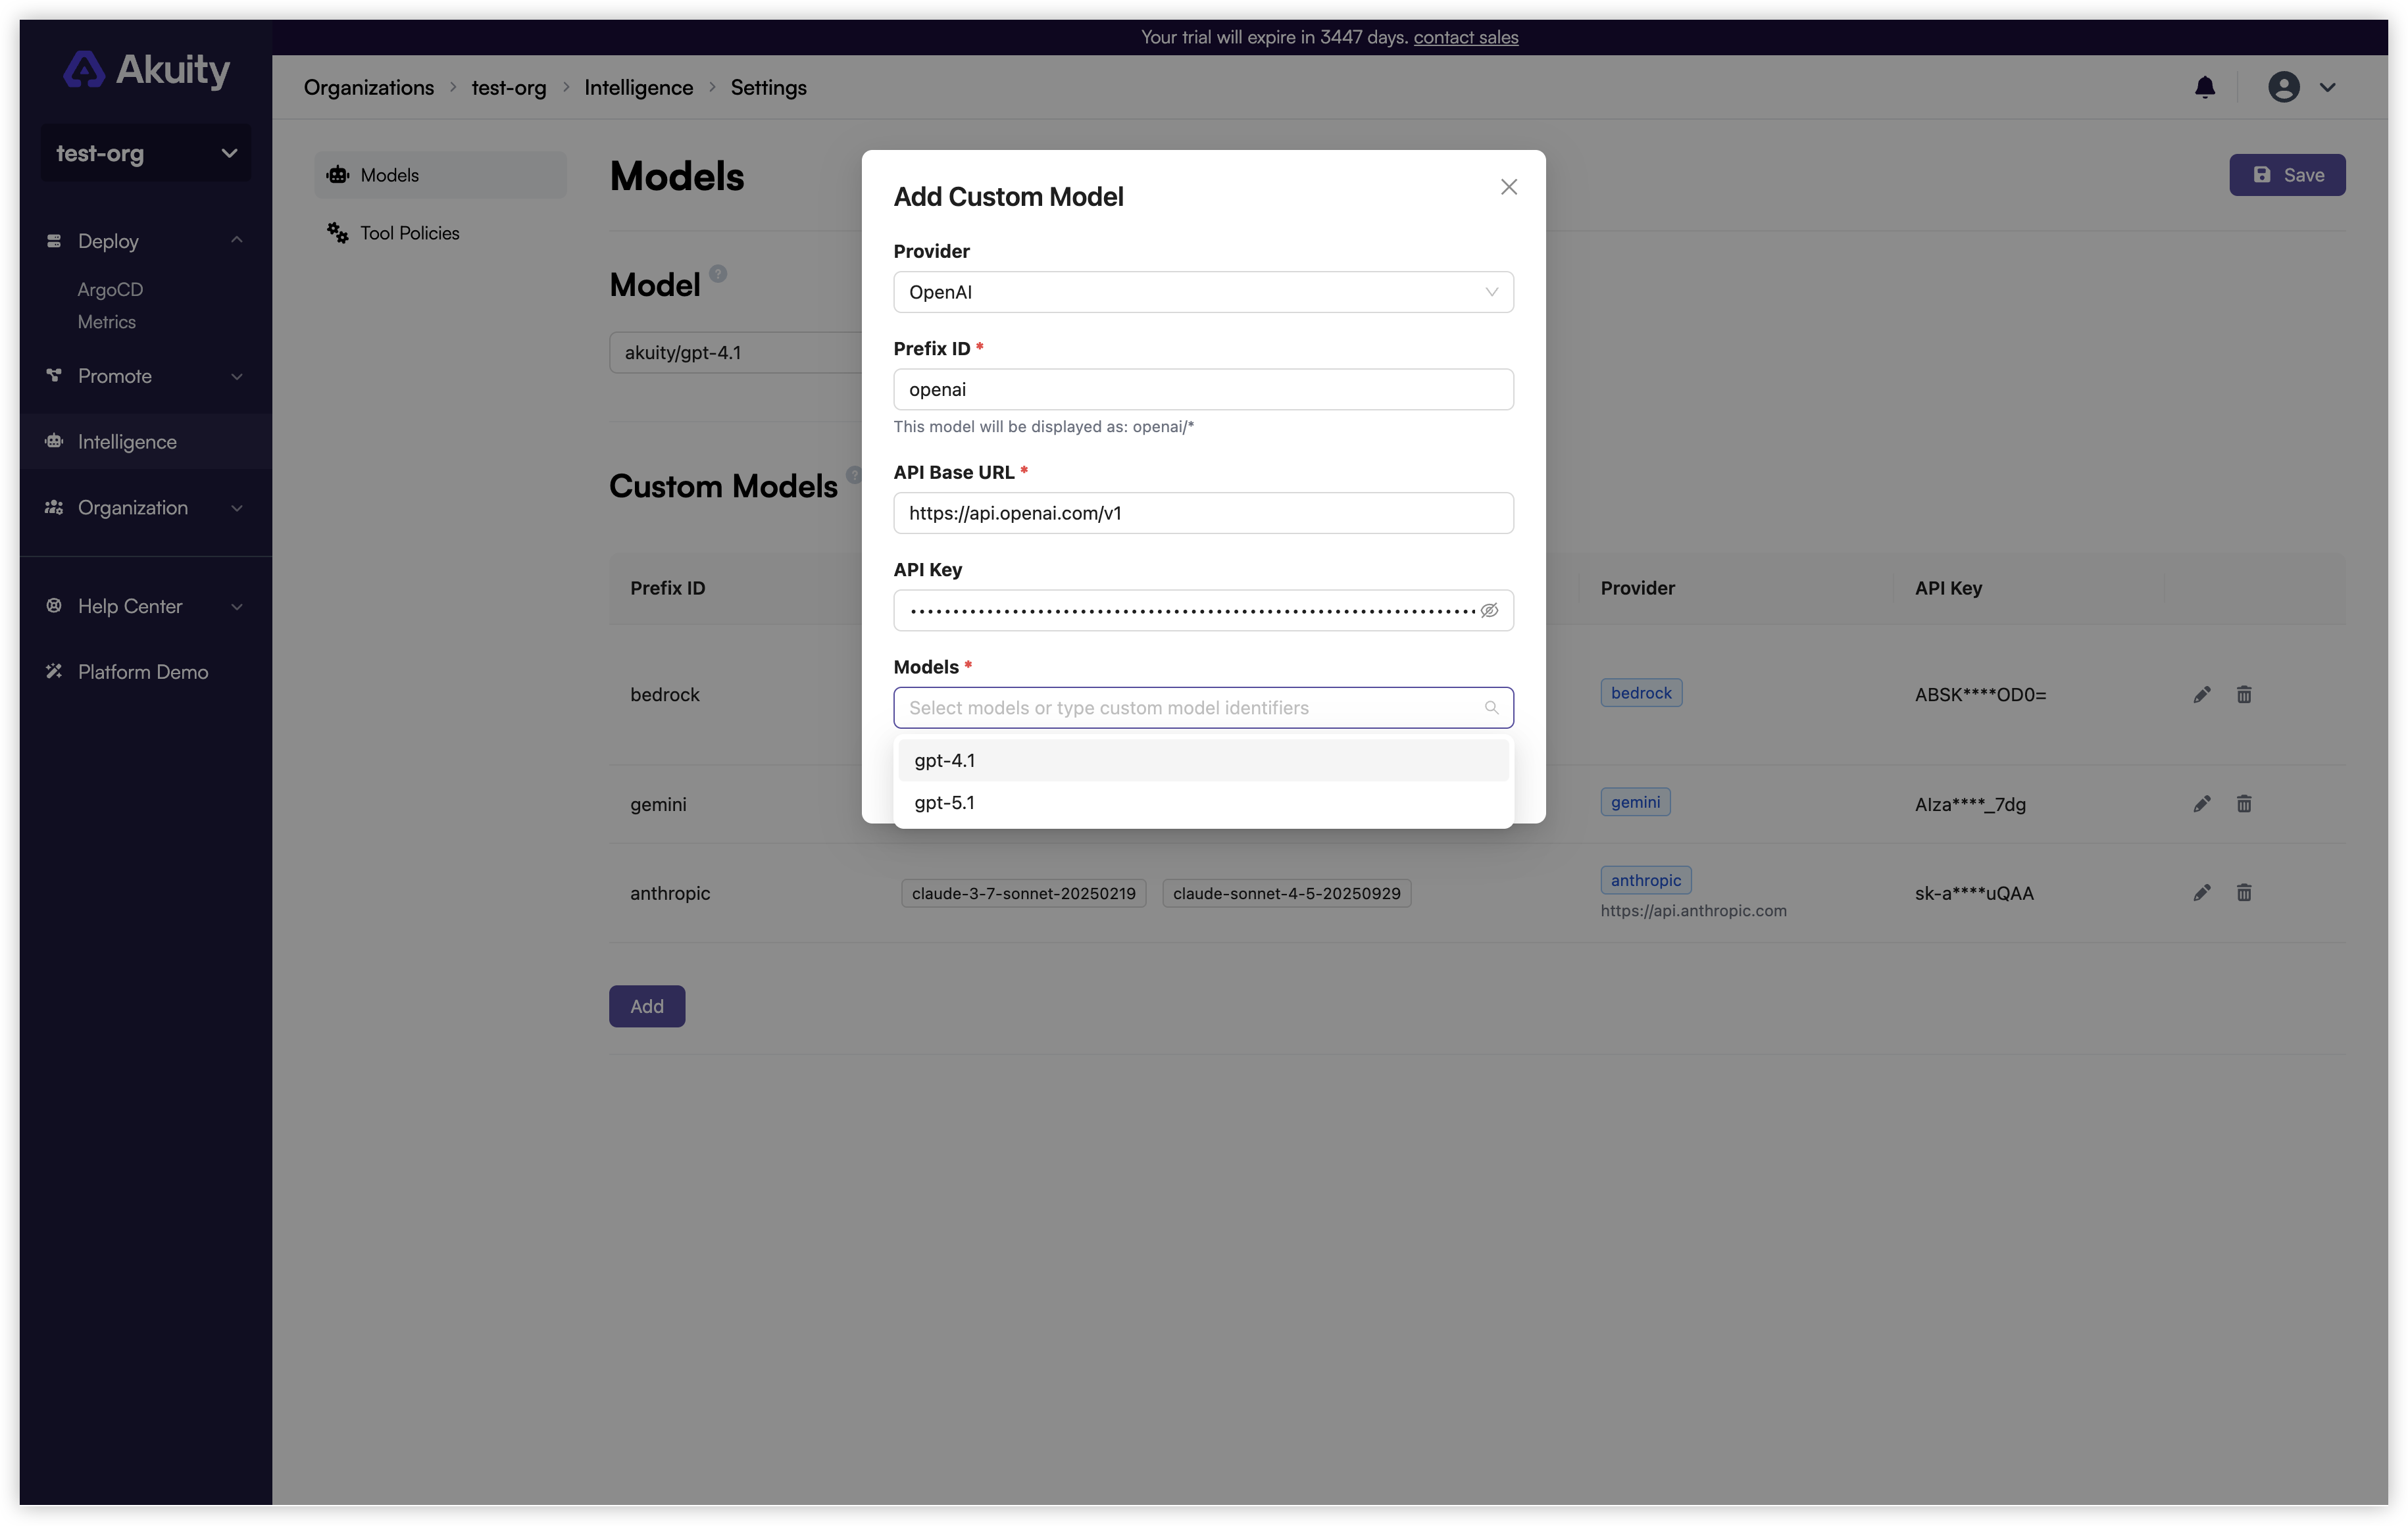Click the anthropic provider tag

(x=1645, y=880)
